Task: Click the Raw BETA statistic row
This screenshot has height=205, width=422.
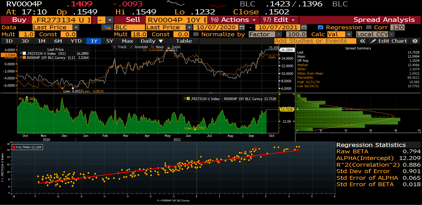Action: (x=378, y=151)
